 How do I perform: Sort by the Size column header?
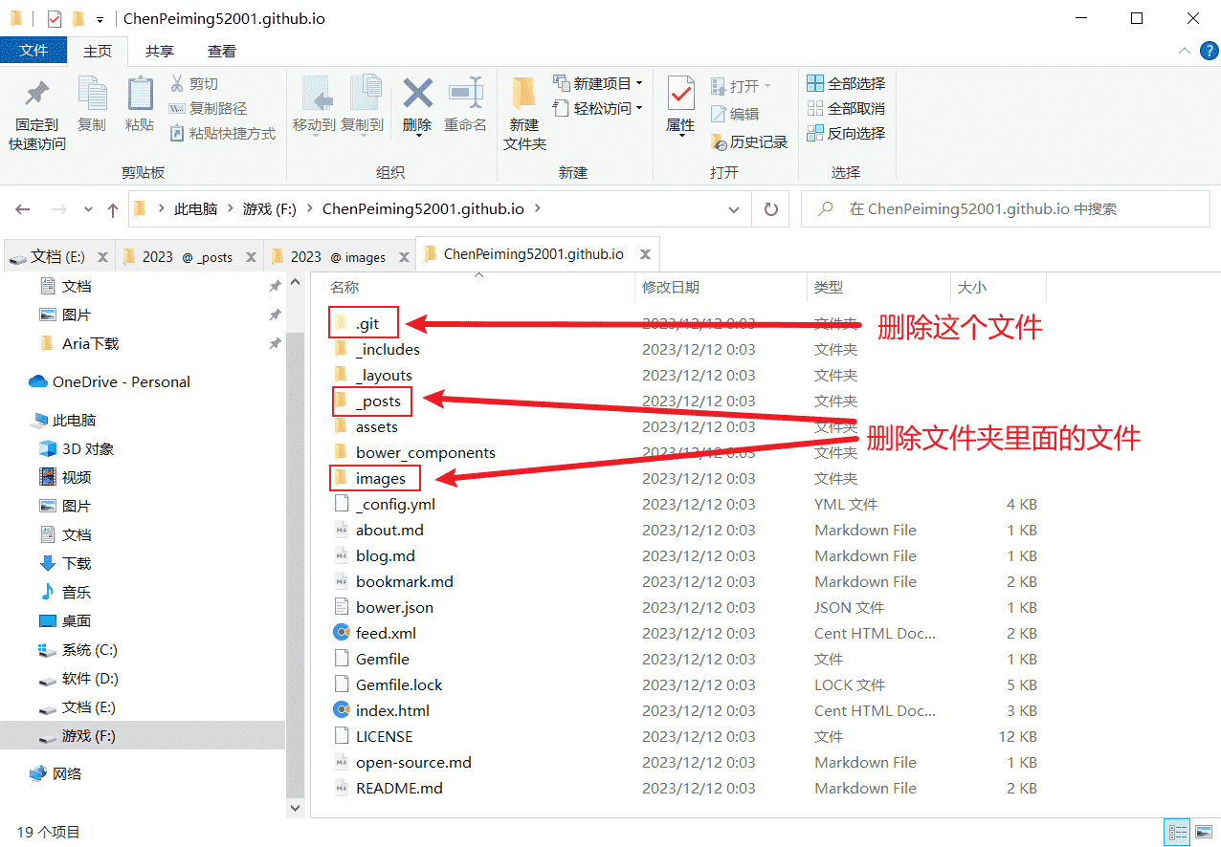(x=998, y=287)
